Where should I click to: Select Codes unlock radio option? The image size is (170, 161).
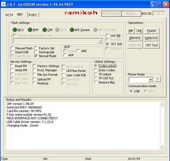click(x=96, y=66)
